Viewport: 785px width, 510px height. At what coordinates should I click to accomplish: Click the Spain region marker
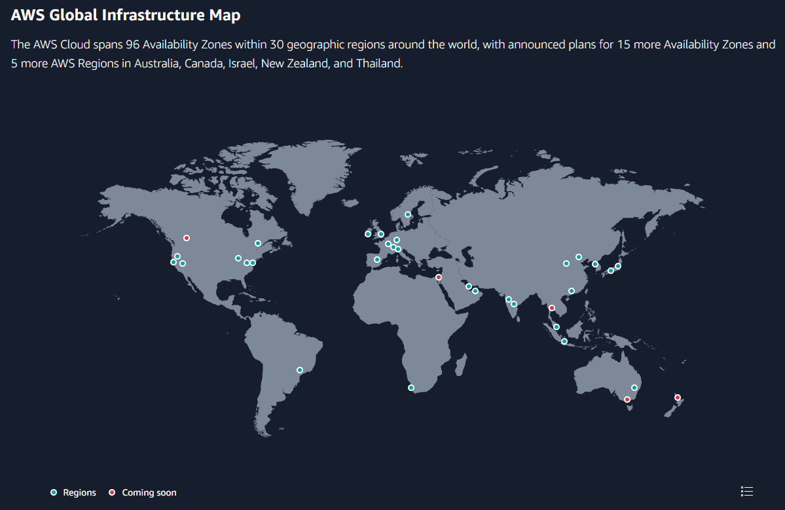click(377, 260)
